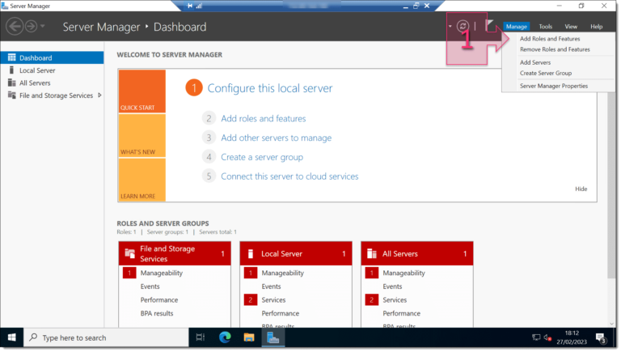This screenshot has width=621, height=352.
Task: Click Add other servers to manage
Action: [276, 138]
